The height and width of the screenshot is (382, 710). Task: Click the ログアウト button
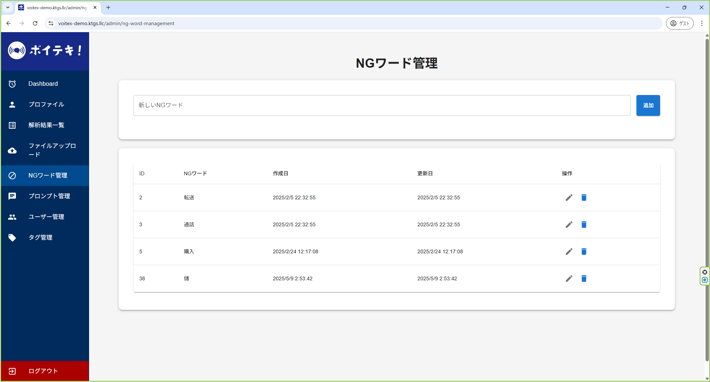(x=45, y=371)
